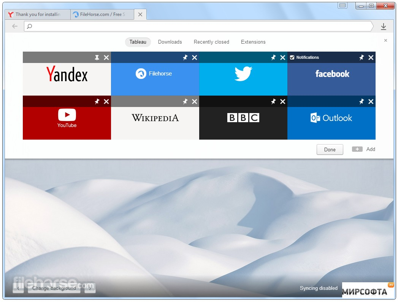Pin the Outlook tile

(362, 102)
